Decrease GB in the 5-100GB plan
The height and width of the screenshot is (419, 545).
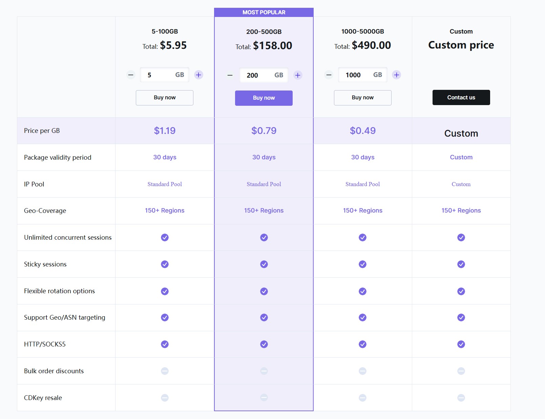pyautogui.click(x=131, y=75)
